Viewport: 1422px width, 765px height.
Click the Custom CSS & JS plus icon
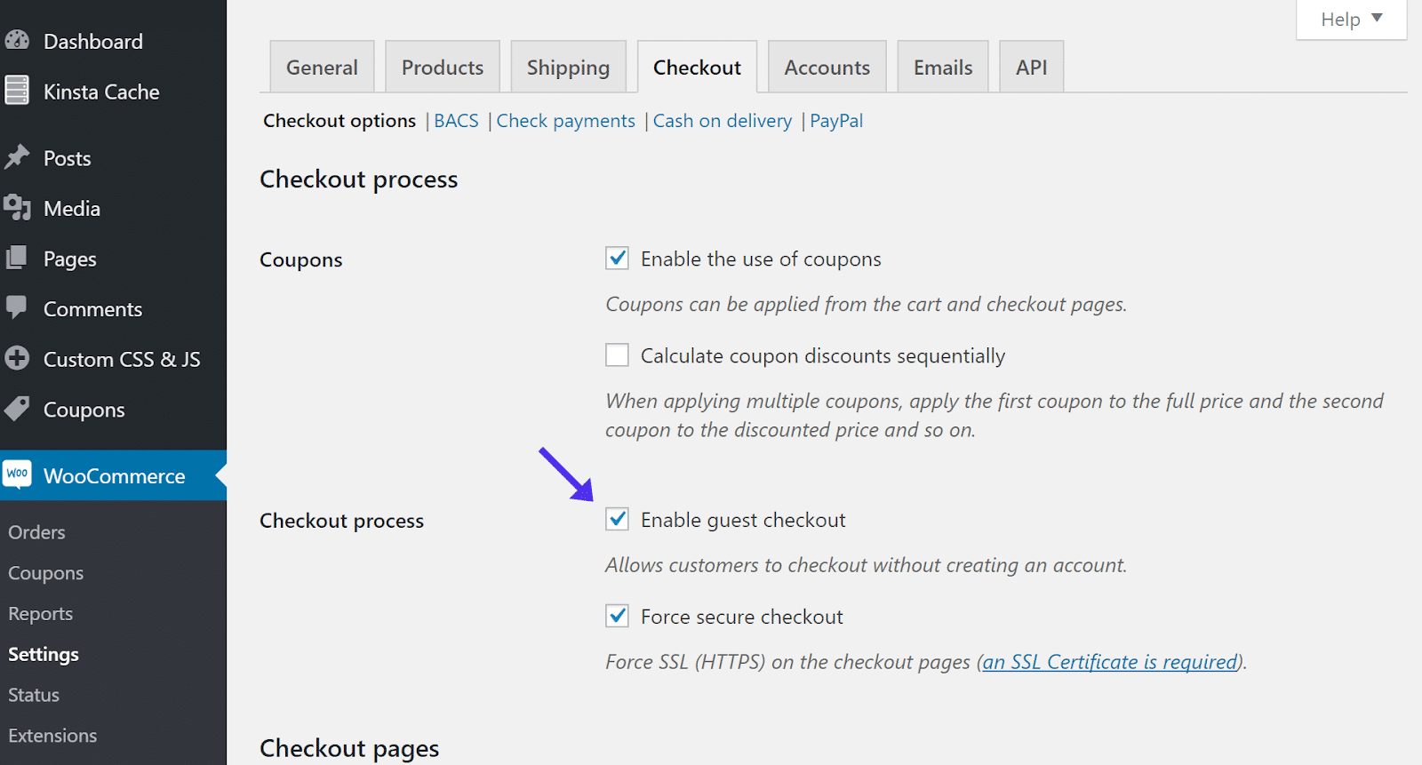17,358
